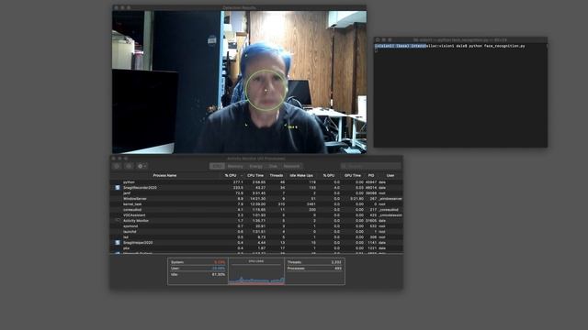Click the quit process button in Activity Monitor
This screenshot has width=588, height=330.
coord(117,166)
